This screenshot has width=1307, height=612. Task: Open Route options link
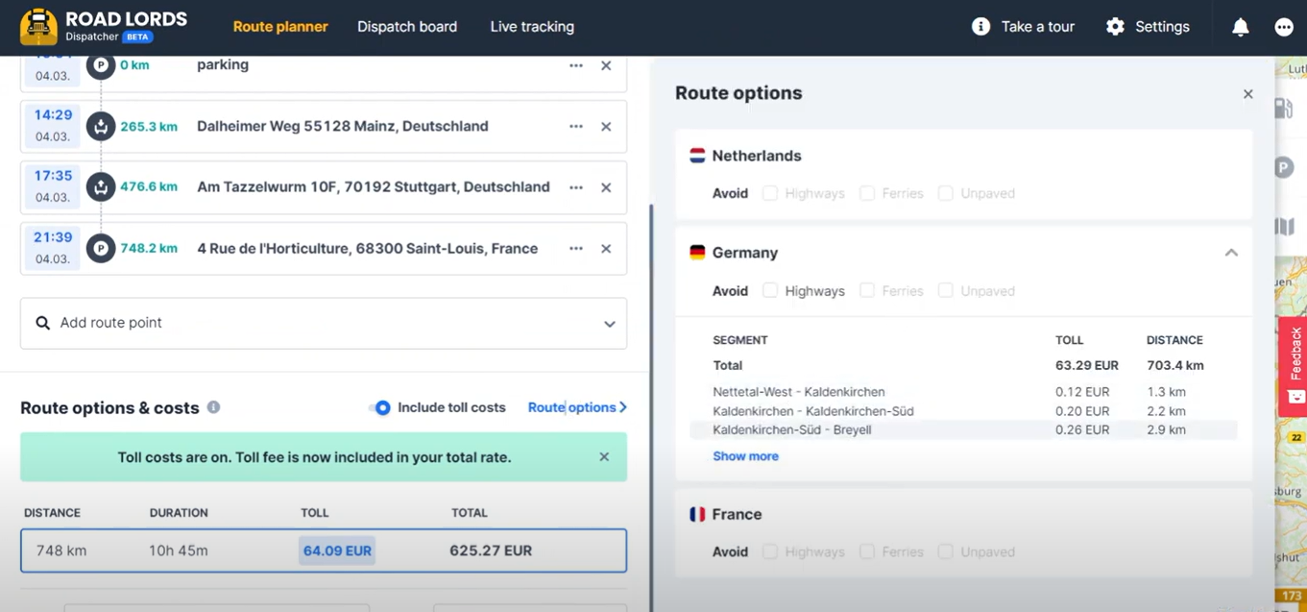click(x=572, y=407)
